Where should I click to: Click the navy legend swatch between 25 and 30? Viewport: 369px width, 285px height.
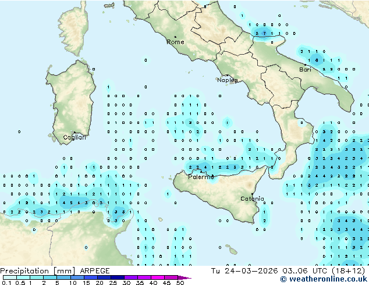(118, 277)
